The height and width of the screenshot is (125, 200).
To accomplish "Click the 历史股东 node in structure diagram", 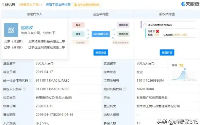I will (x=80, y=43).
